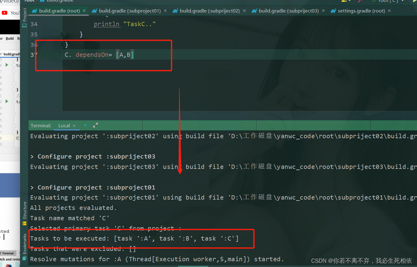Image resolution: width=417 pixels, height=267 pixels.
Task: Collapse the code block at line 35
Action: 62,34
